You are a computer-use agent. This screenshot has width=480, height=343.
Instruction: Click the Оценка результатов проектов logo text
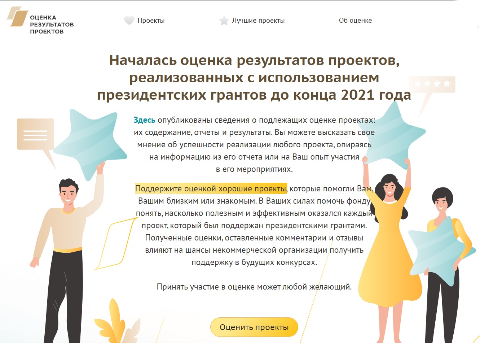pos(52,25)
